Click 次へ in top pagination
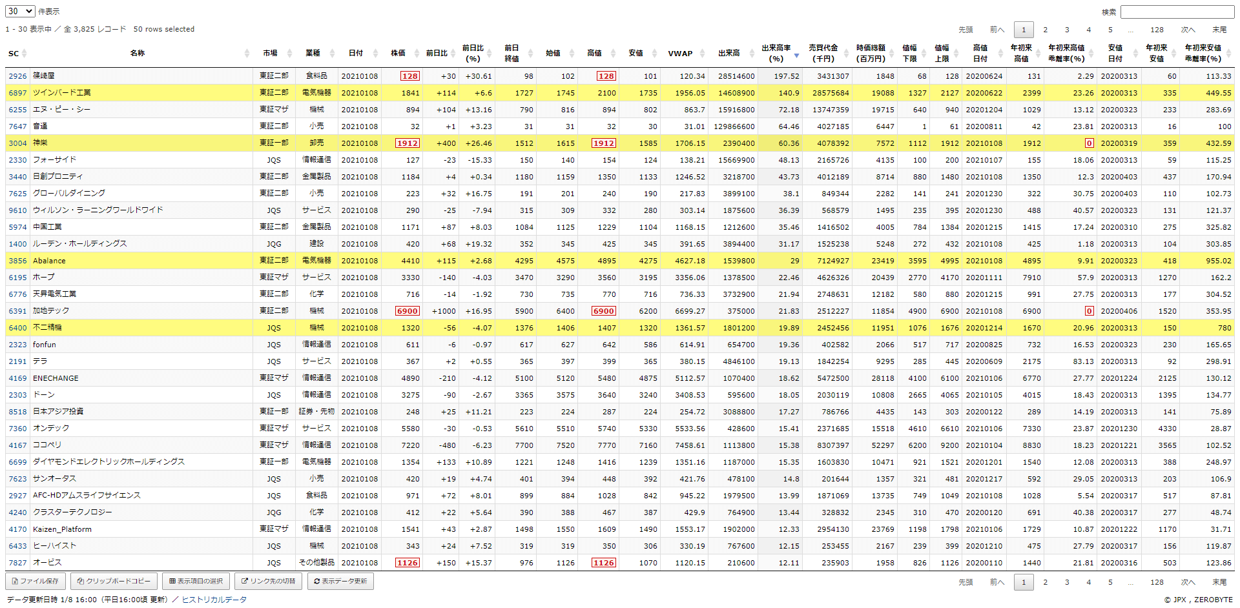The width and height of the screenshot is (1240, 608). [x=1188, y=30]
